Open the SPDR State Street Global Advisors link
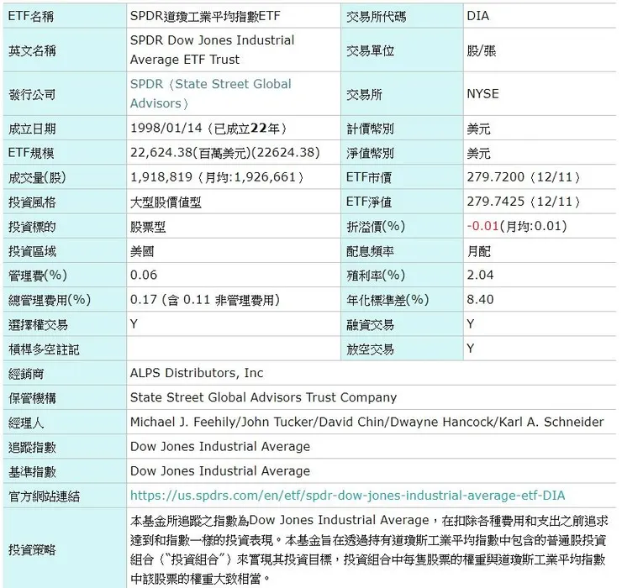Image resolution: width=622 pixels, height=588 pixels. [211, 93]
